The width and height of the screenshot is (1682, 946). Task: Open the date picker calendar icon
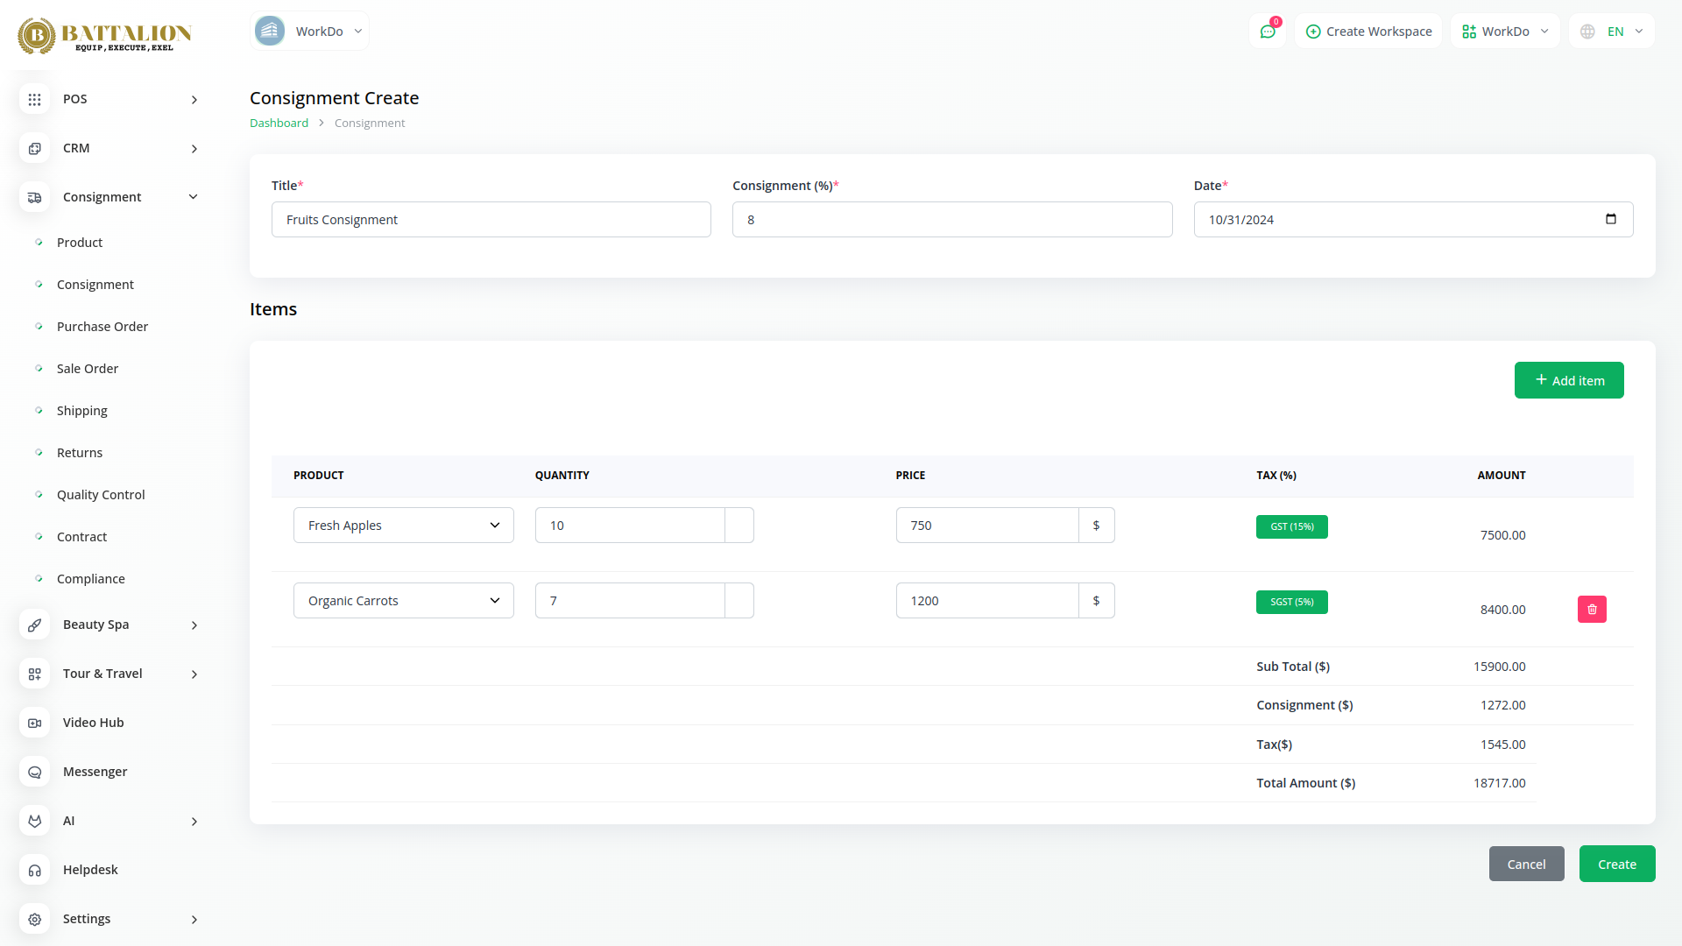point(1610,219)
